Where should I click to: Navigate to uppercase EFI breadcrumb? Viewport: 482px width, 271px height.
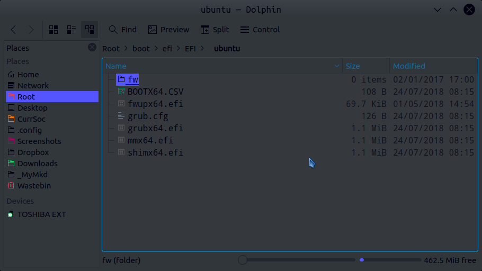[x=190, y=49]
